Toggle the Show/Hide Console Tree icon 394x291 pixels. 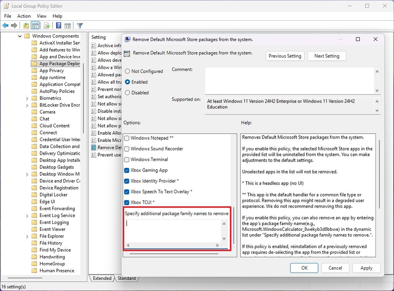pos(35,26)
